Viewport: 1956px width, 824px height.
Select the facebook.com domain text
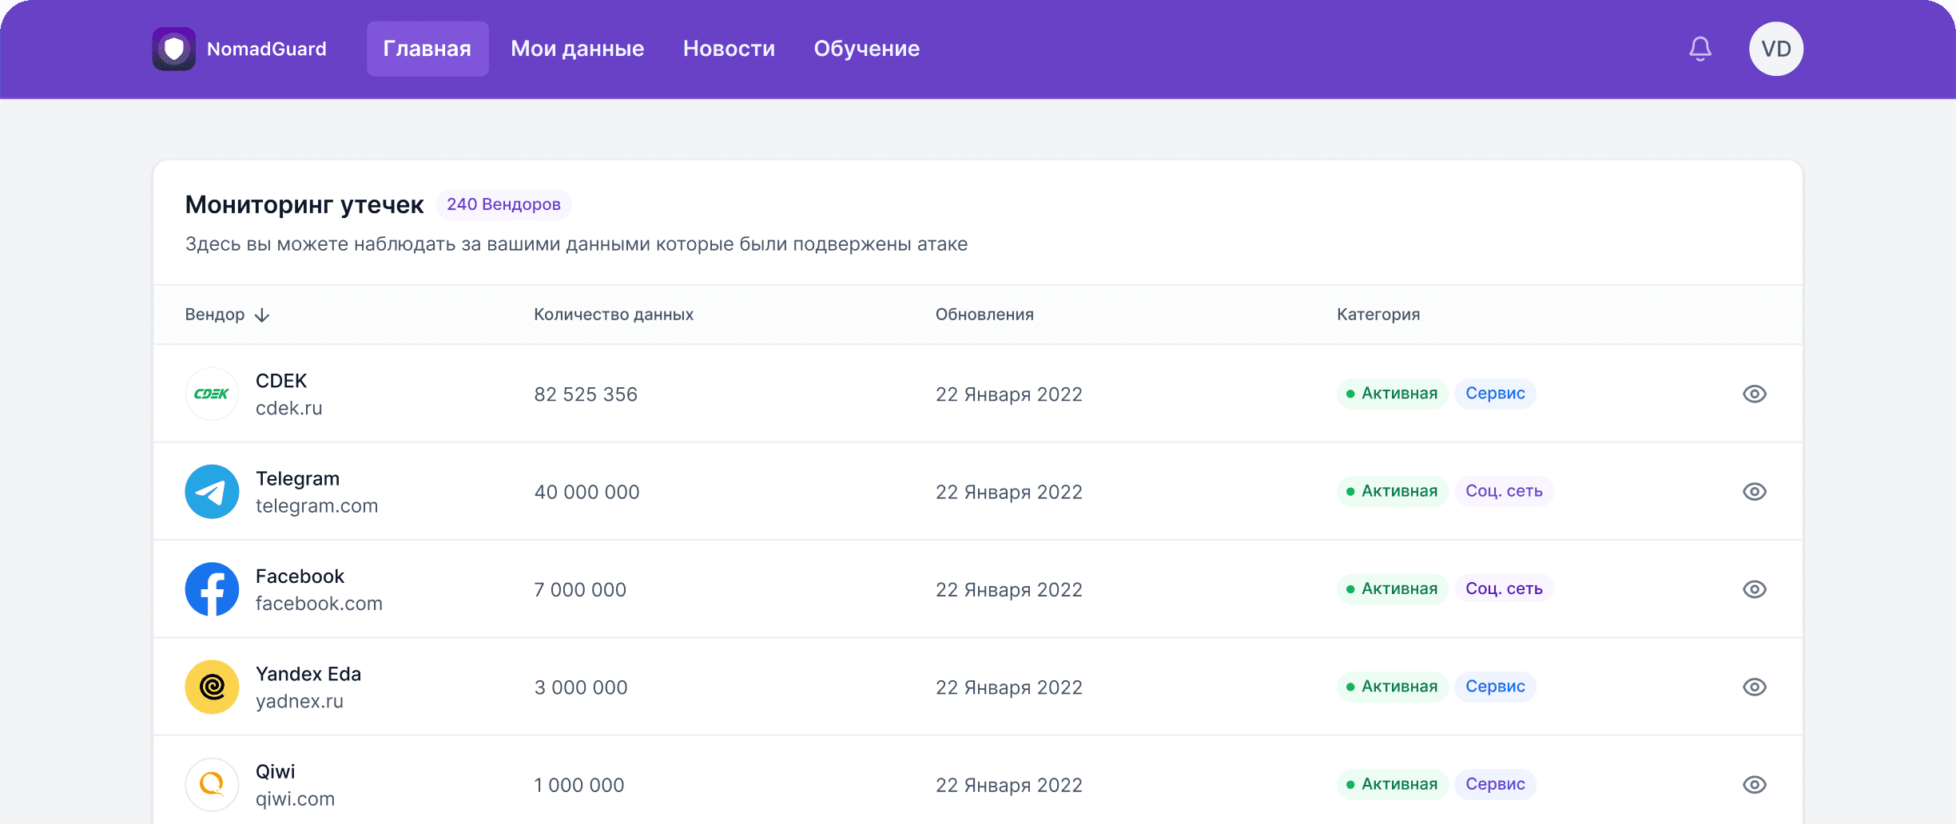pos(319,604)
